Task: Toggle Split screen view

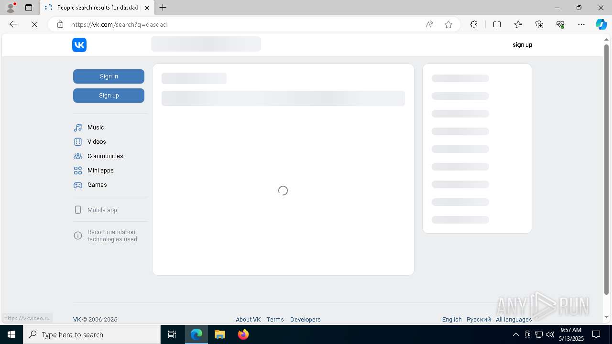Action: click(x=497, y=24)
